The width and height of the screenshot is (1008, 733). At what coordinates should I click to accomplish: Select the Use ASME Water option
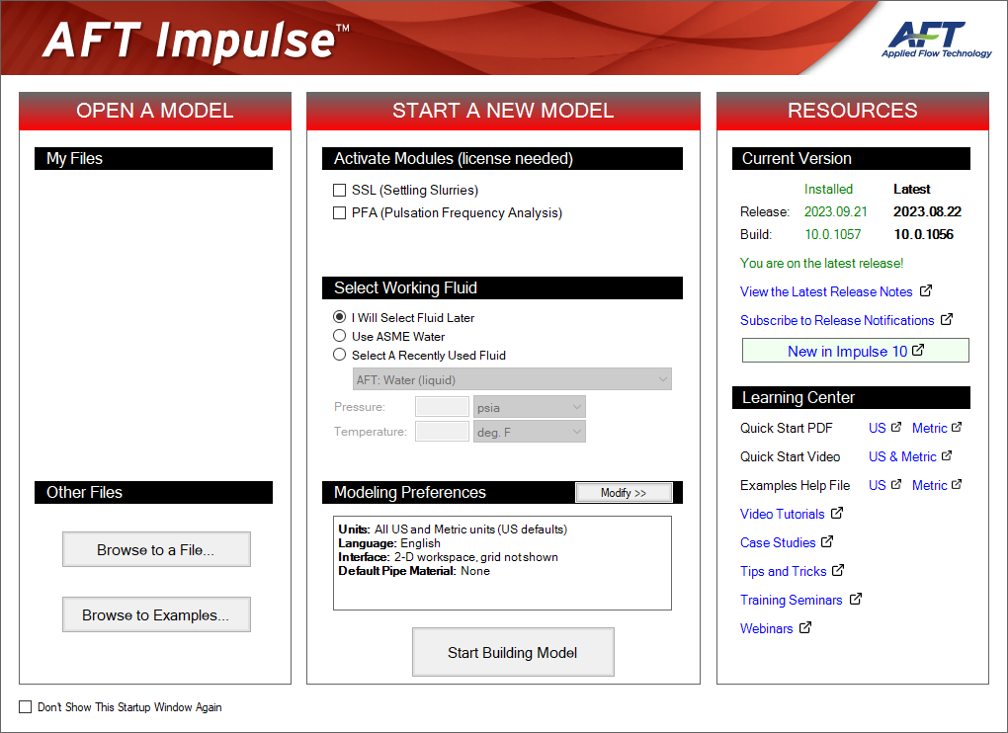pos(340,337)
